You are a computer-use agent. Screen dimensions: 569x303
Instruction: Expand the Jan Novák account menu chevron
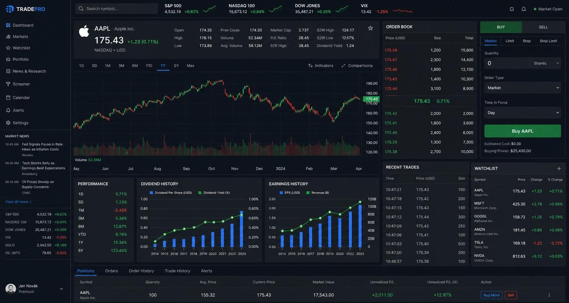click(61, 289)
